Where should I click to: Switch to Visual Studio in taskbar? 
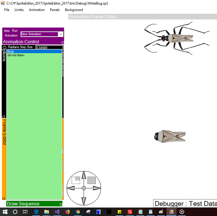point(57,212)
